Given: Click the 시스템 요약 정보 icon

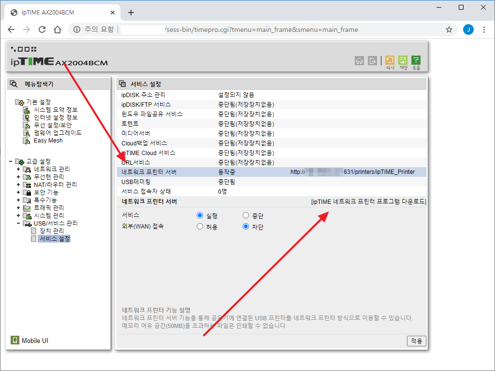Looking at the screenshot, I should click(27, 110).
